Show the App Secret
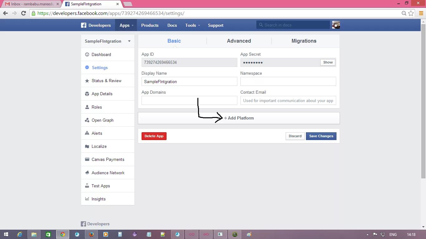This screenshot has height=239, width=426. (328, 62)
